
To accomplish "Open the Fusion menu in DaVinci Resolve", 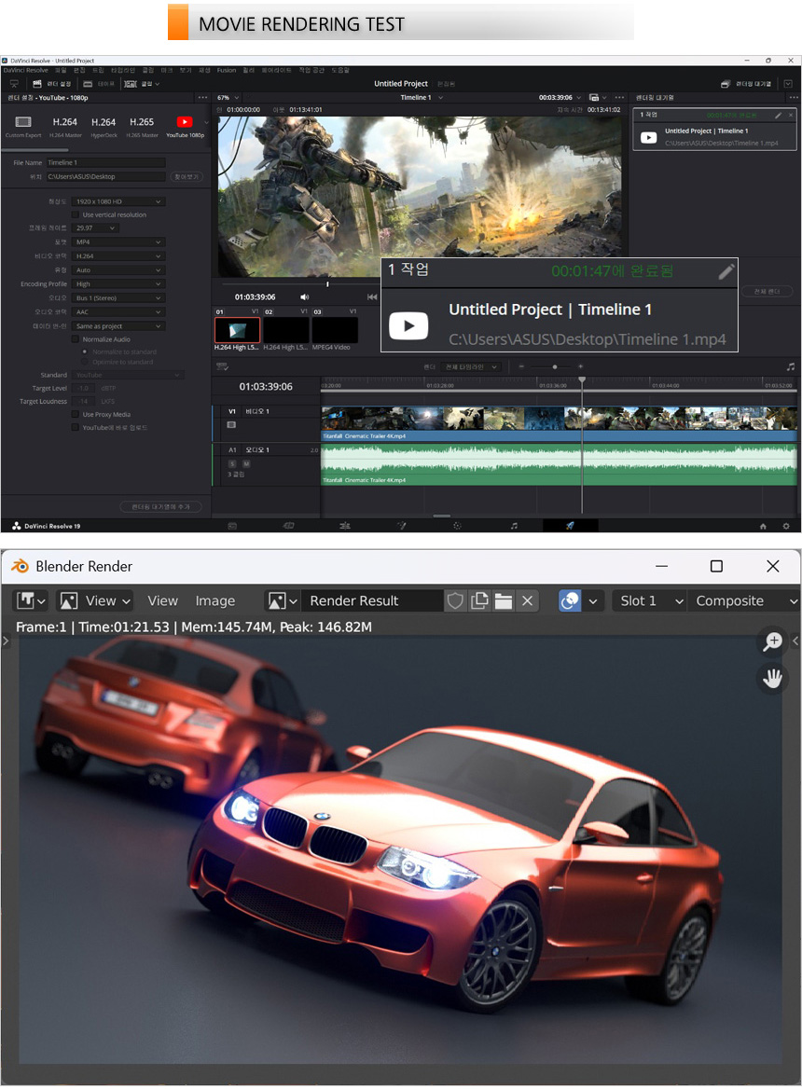I will (x=227, y=70).
